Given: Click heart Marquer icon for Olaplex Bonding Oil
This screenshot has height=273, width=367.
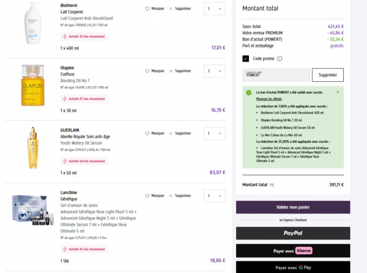Looking at the screenshot, I should coord(147,71).
